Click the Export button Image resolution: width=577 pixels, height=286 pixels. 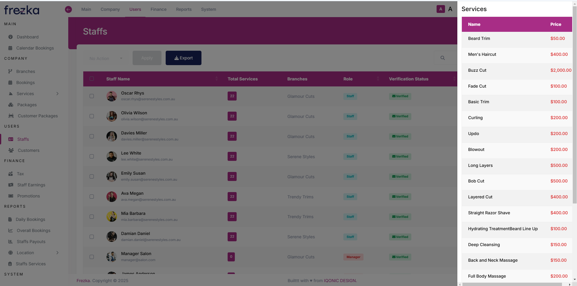[183, 58]
